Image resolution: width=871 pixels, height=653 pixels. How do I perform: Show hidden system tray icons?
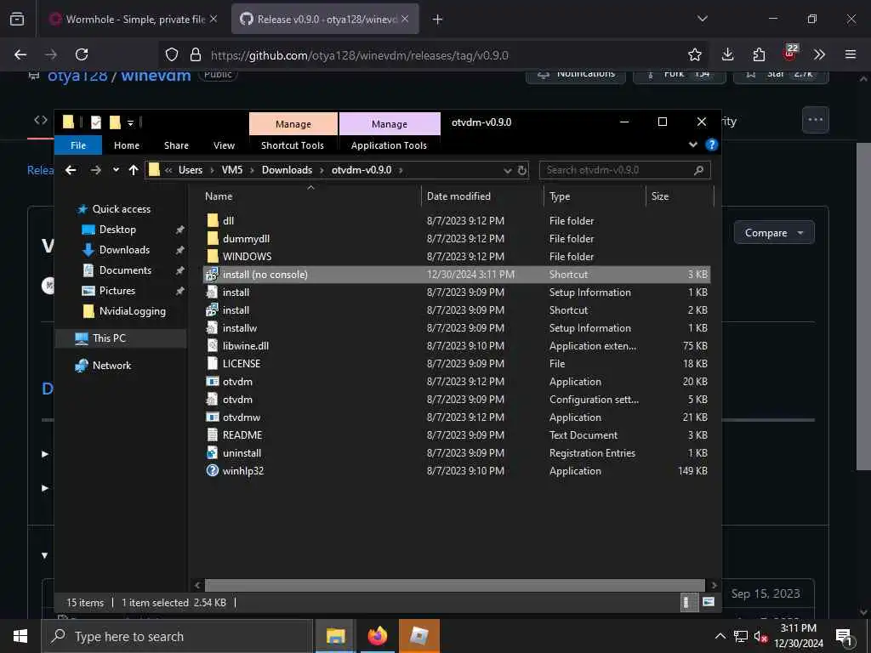pyautogui.click(x=720, y=636)
